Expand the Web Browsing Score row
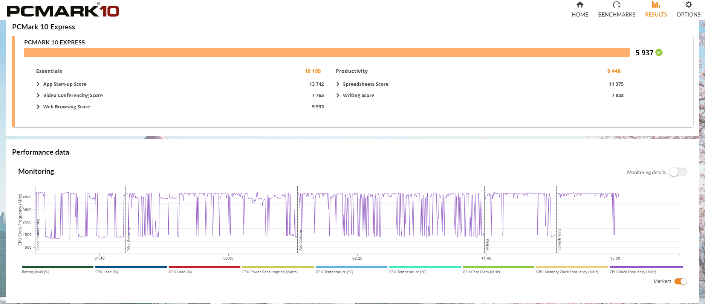 click(38, 107)
